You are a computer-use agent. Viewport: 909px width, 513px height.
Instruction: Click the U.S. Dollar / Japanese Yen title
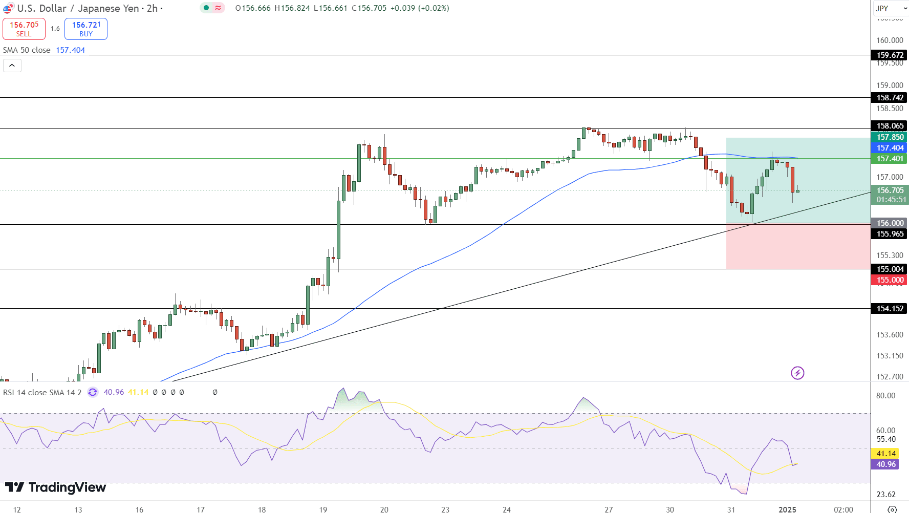coord(78,8)
